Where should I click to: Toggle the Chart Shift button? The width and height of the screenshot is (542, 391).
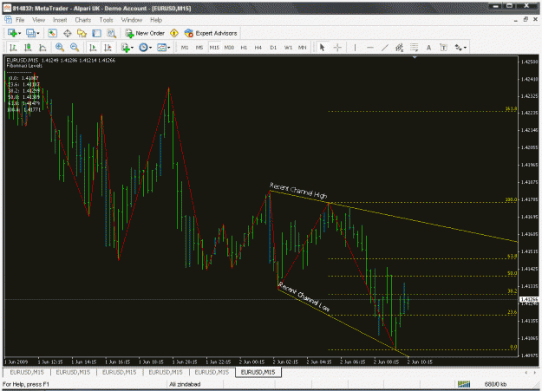tap(108, 48)
